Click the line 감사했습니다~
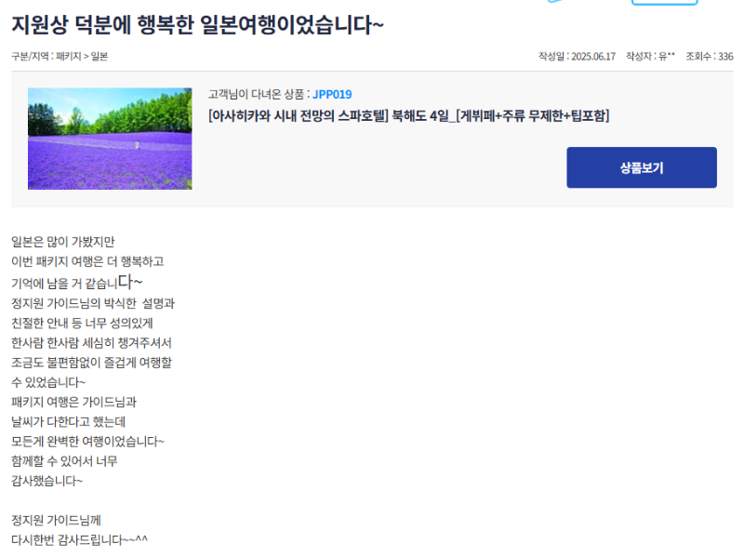Viewport: 744px width, 557px height. (x=47, y=481)
